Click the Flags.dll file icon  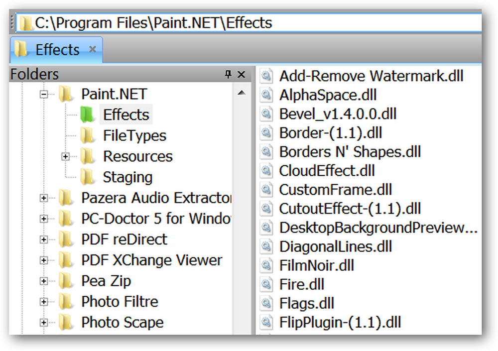[266, 304]
